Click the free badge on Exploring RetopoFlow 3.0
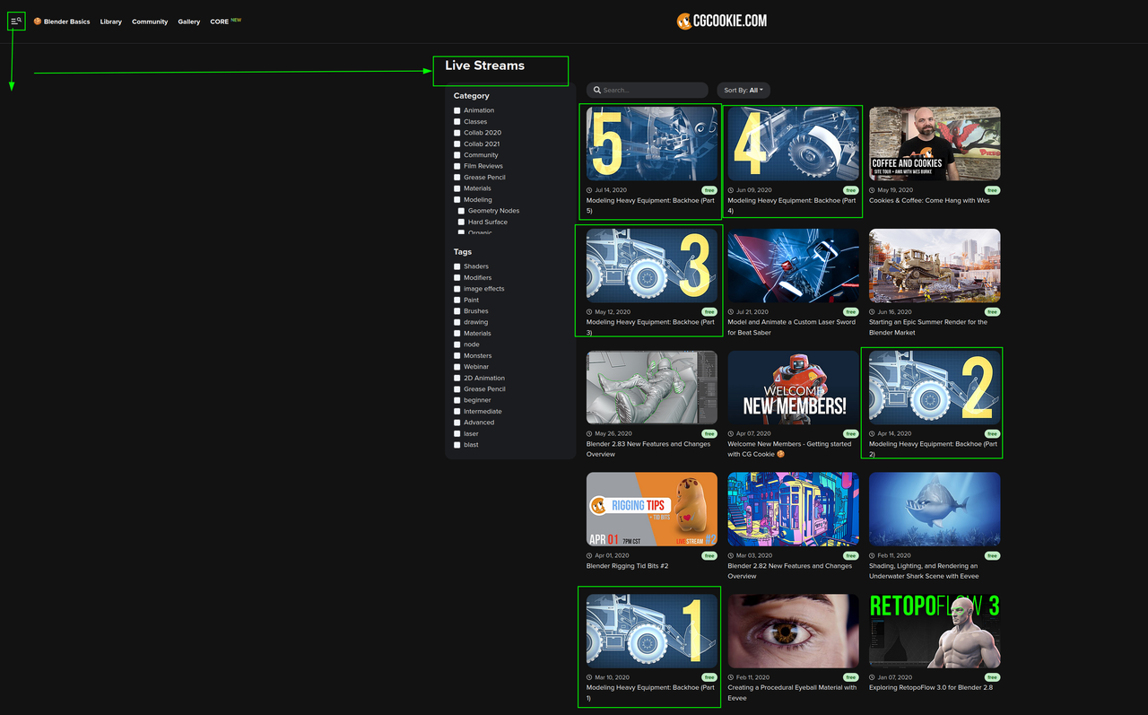 coord(992,677)
